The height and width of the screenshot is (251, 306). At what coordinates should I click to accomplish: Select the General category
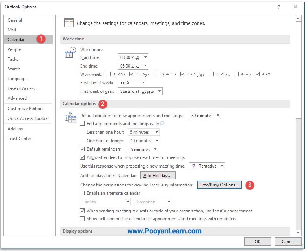[x=28, y=20]
